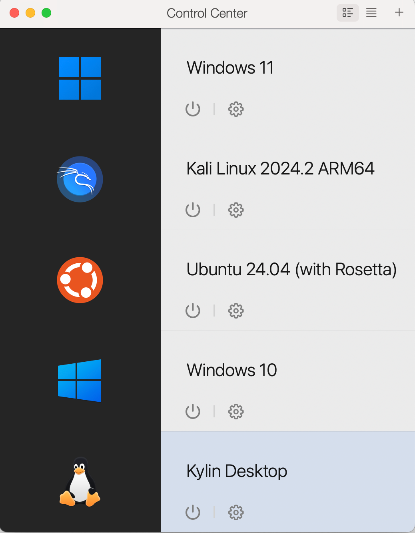Open settings for Ubuntu 24.04
The height and width of the screenshot is (533, 415).
click(236, 311)
